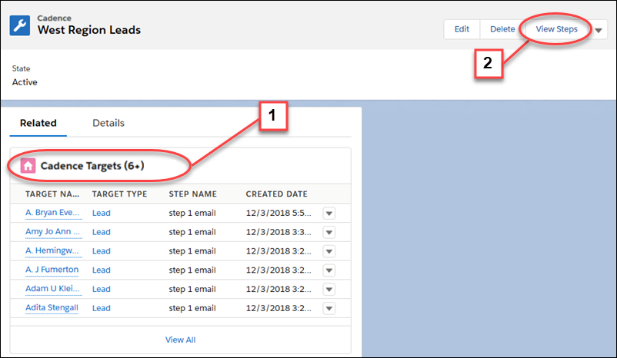Open target A. Hemingw... record
617x358 pixels.
pos(52,250)
